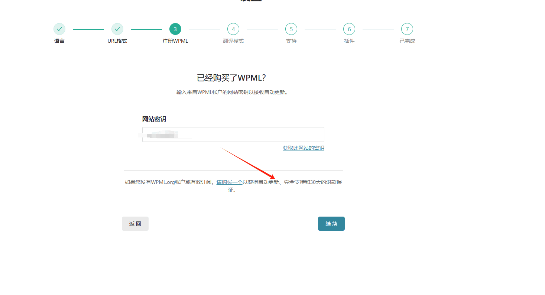This screenshot has width=545, height=295.
Task: Select step 3 circle for 注册WPML
Action: (175, 29)
